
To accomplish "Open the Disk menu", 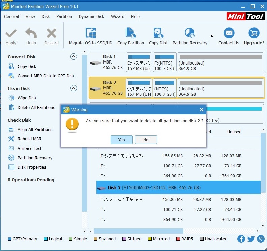I will [46, 16].
